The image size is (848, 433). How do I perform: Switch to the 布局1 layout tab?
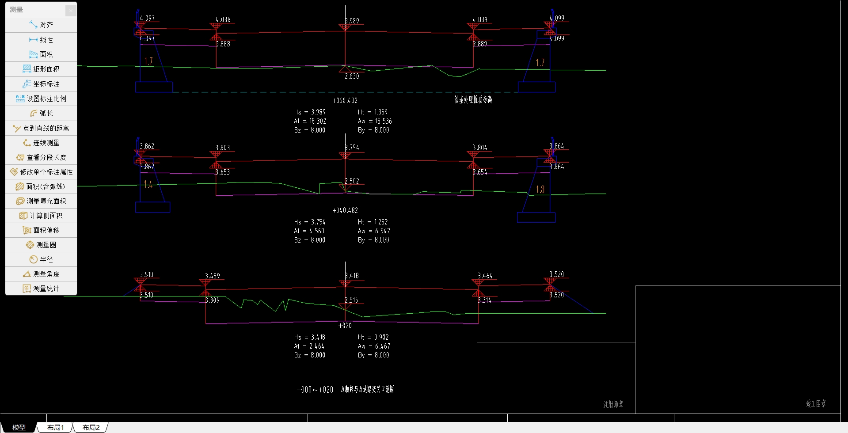[x=56, y=427]
